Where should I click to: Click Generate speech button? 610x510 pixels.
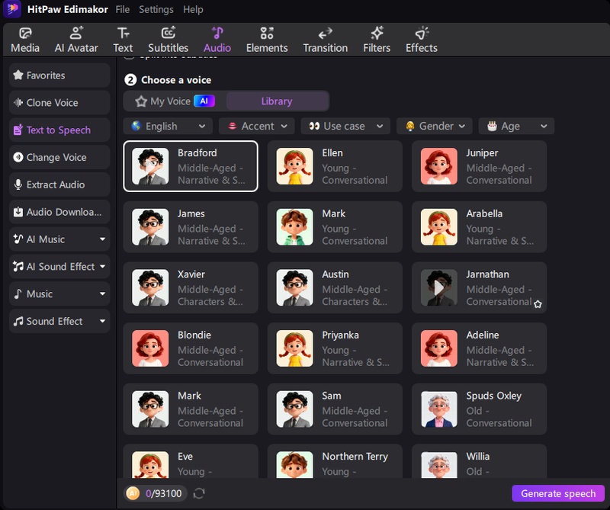pyautogui.click(x=558, y=493)
